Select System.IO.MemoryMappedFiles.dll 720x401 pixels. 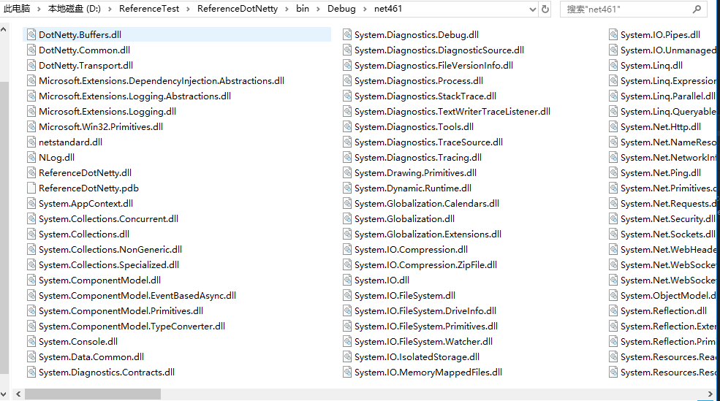[428, 372]
